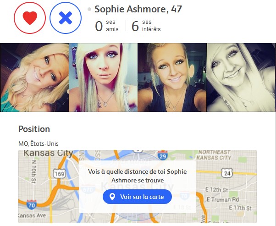The image size is (276, 226).
Task: View the 6 ses intérêts count
Action: (146, 26)
